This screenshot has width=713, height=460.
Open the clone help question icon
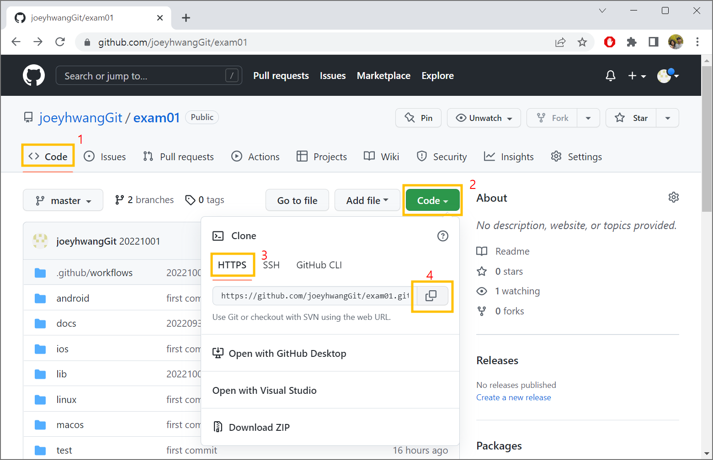(443, 236)
